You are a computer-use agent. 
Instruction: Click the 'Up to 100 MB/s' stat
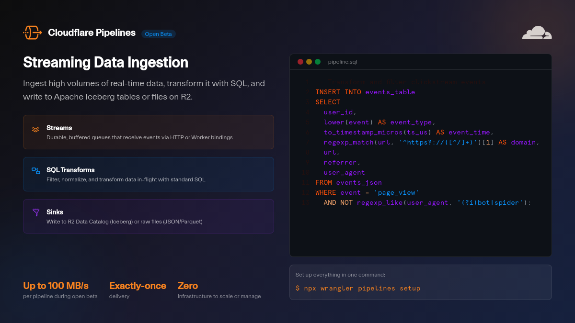click(x=56, y=286)
